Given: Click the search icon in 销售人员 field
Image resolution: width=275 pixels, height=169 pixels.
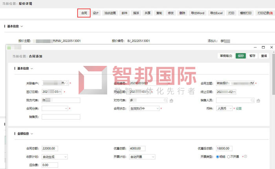Looking at the screenshot, I should click(x=252, y=100).
